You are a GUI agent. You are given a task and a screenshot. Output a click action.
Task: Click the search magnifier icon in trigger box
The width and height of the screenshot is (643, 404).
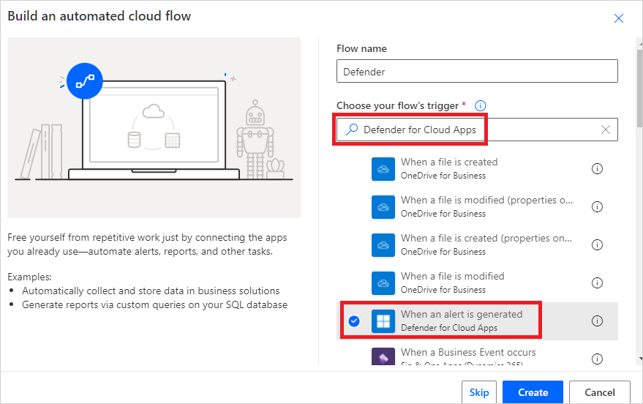(x=352, y=130)
